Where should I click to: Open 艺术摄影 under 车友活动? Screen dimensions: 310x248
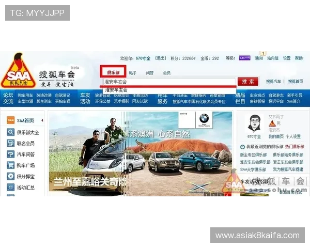point(121,101)
